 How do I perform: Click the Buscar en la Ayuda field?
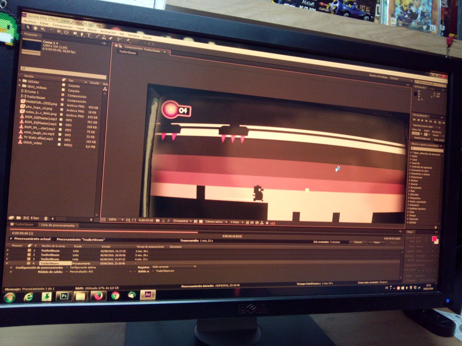431,84
